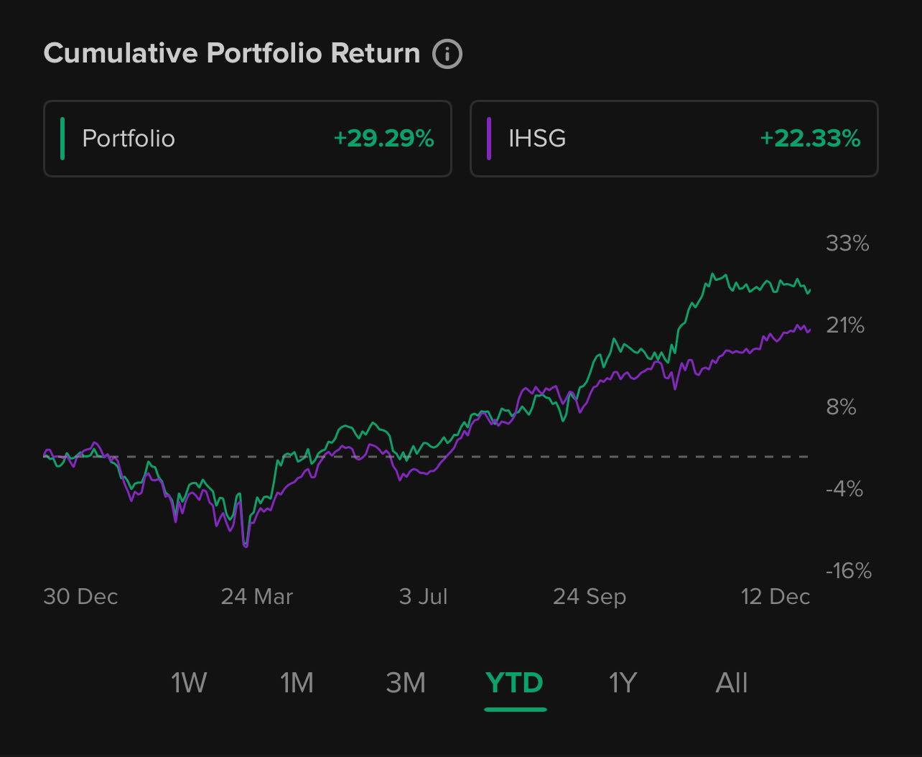
Task: Show the 3M time range
Action: click(406, 682)
